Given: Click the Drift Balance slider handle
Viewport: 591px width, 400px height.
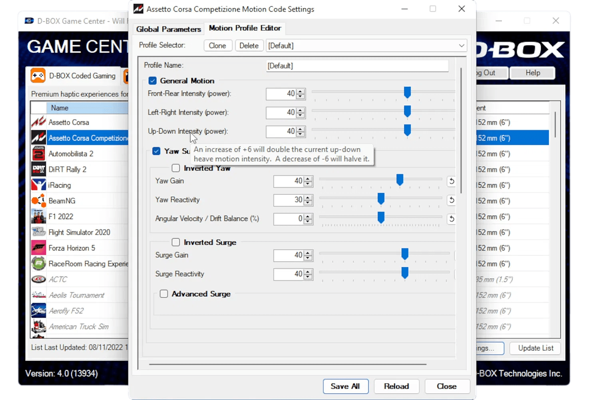Looking at the screenshot, I should (381, 217).
